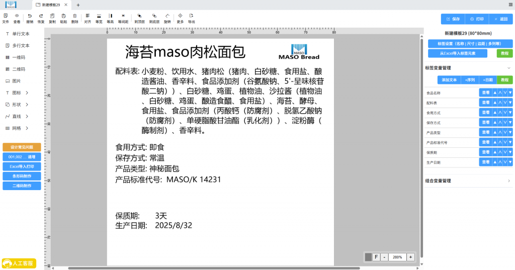Image resolution: width=515 pixels, height=270 pixels.
Task: Insert a 图片 image element
Action: [14, 81]
